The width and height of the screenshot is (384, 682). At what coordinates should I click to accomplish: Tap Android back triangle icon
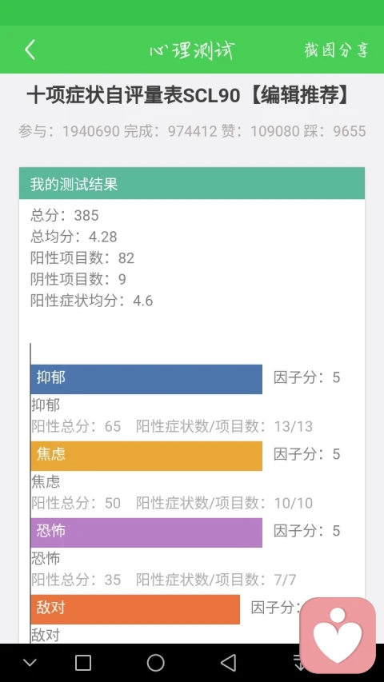(x=228, y=663)
